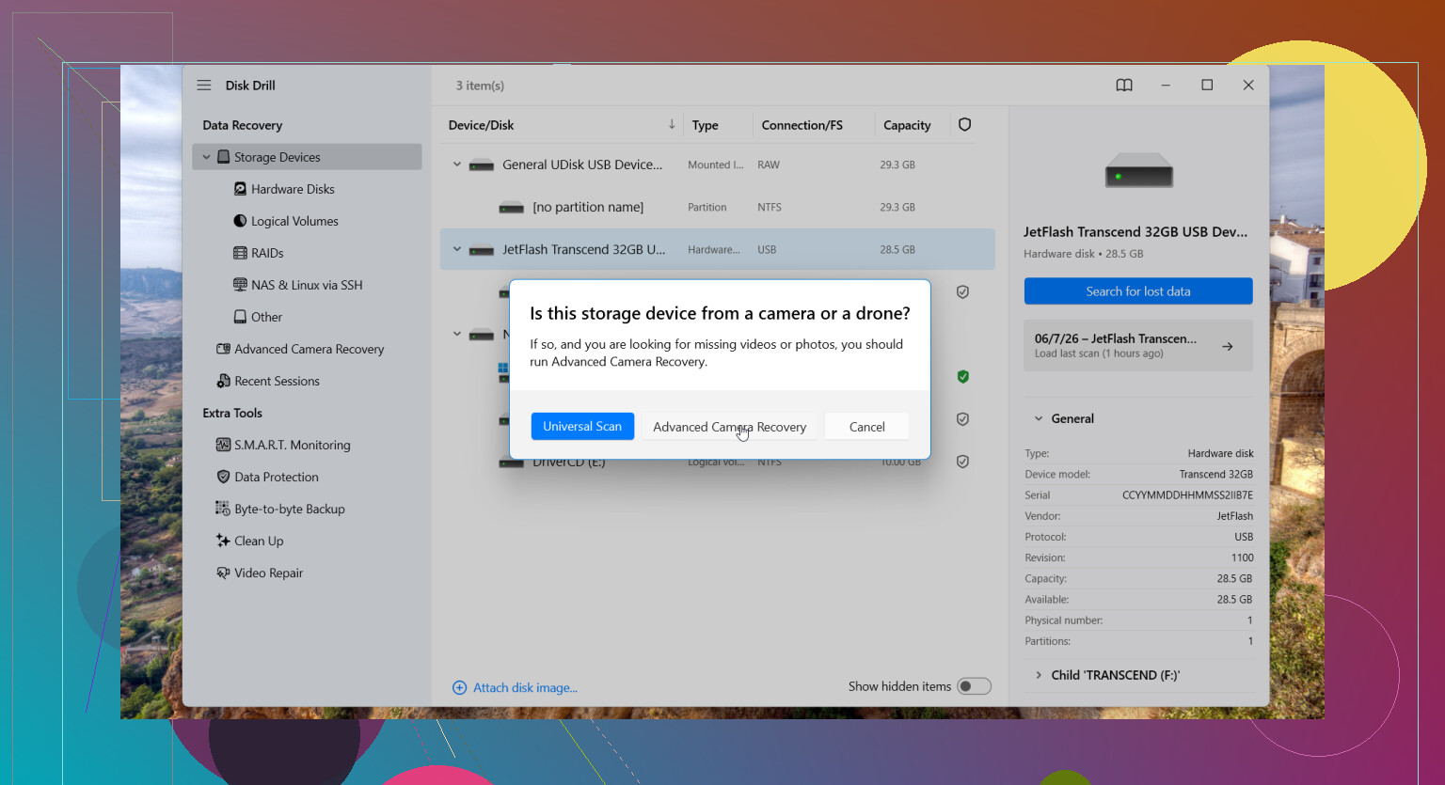Screen dimensions: 1445x785
Task: Sort by Type column header
Action: coord(705,125)
